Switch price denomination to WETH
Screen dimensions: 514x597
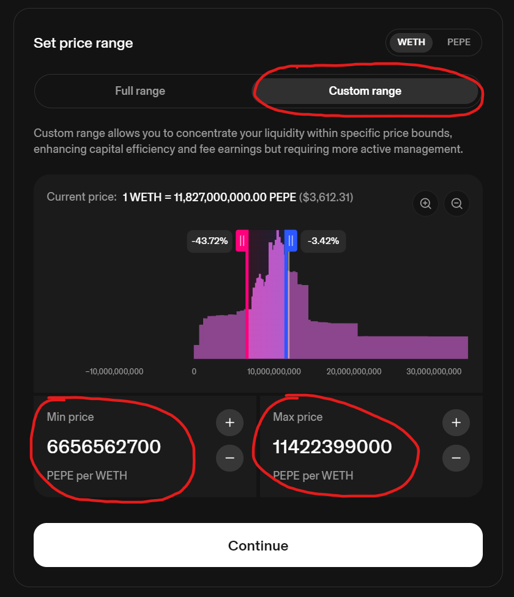pyautogui.click(x=411, y=42)
